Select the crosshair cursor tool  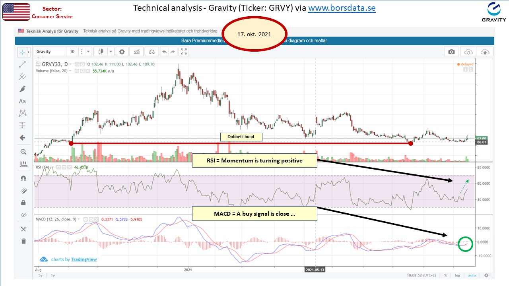coord(22,52)
